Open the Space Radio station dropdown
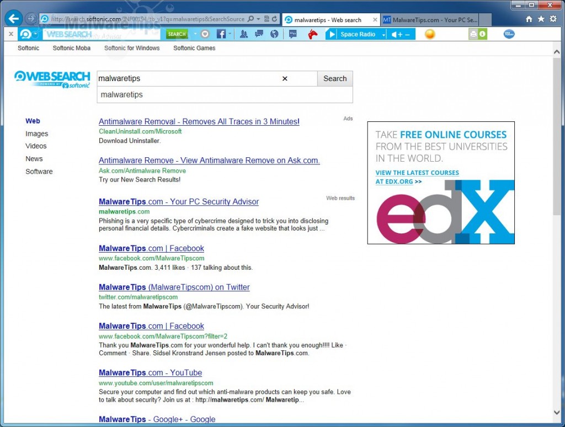565x427 pixels. 383,34
